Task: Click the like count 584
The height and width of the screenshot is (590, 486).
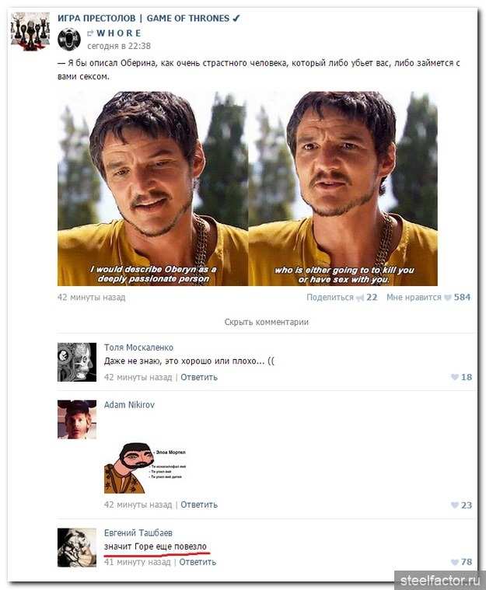Action: (462, 297)
